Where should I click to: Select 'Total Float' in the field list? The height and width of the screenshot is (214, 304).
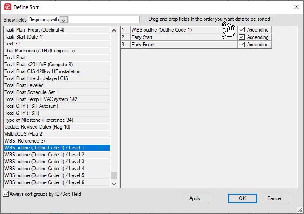point(15,58)
